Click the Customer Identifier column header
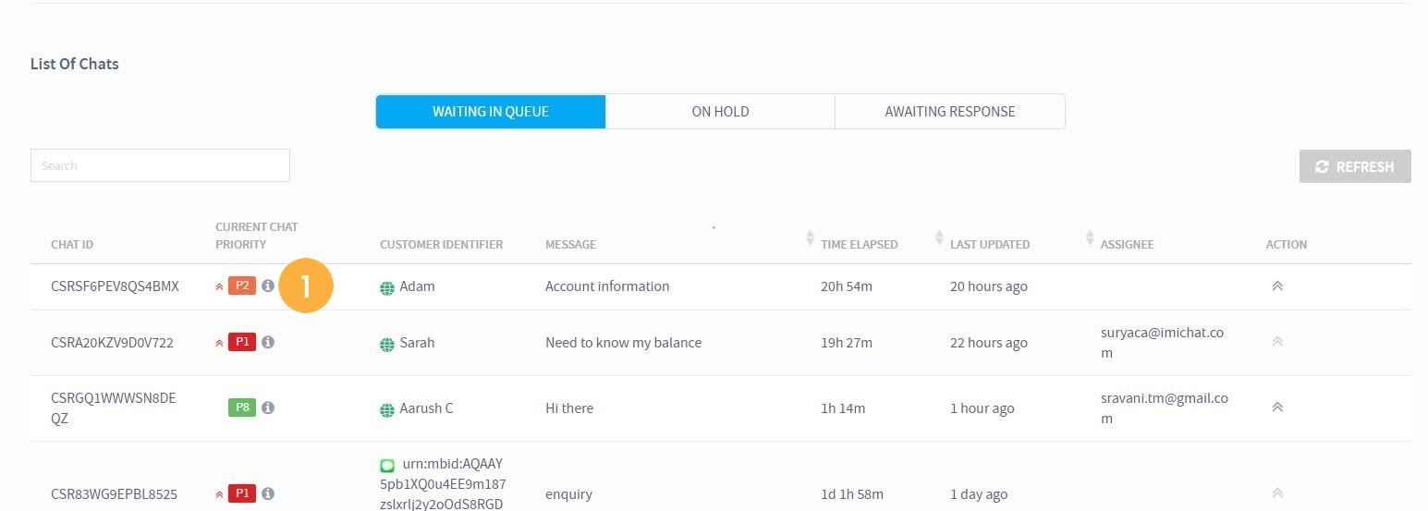The height and width of the screenshot is (511, 1428). point(442,245)
